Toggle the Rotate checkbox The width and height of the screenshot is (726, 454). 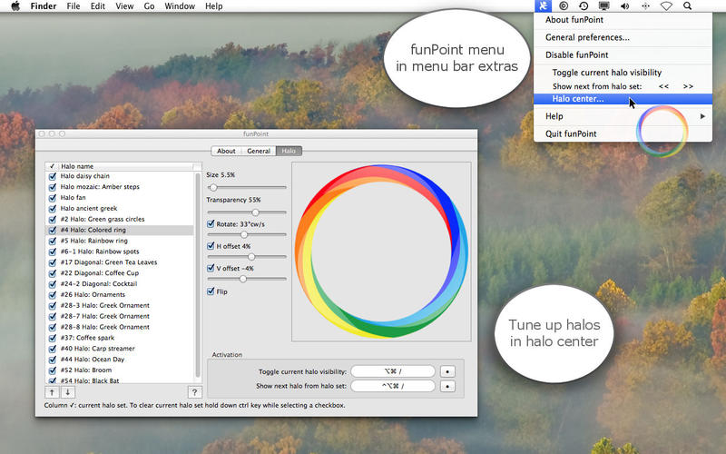211,223
